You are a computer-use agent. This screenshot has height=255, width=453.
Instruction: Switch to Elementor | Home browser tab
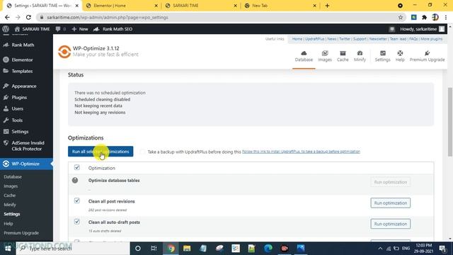[x=122, y=6]
